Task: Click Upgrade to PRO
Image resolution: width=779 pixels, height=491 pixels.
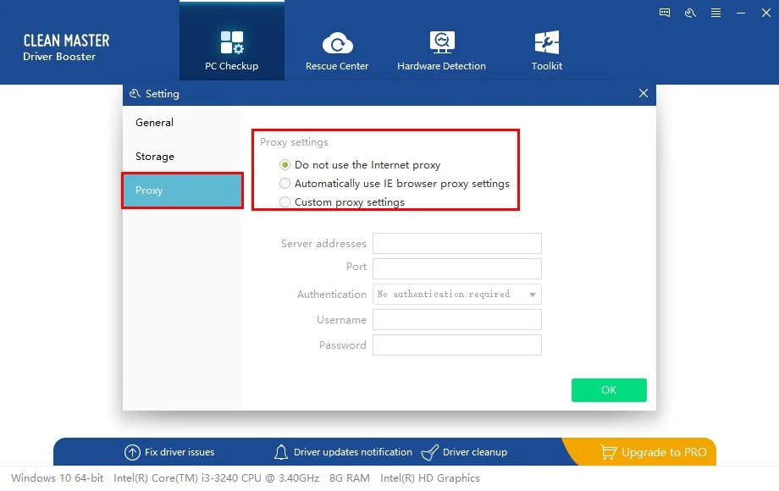Action: click(x=654, y=452)
